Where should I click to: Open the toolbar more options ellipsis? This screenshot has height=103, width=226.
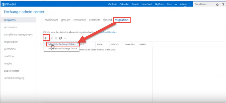coord(65,38)
